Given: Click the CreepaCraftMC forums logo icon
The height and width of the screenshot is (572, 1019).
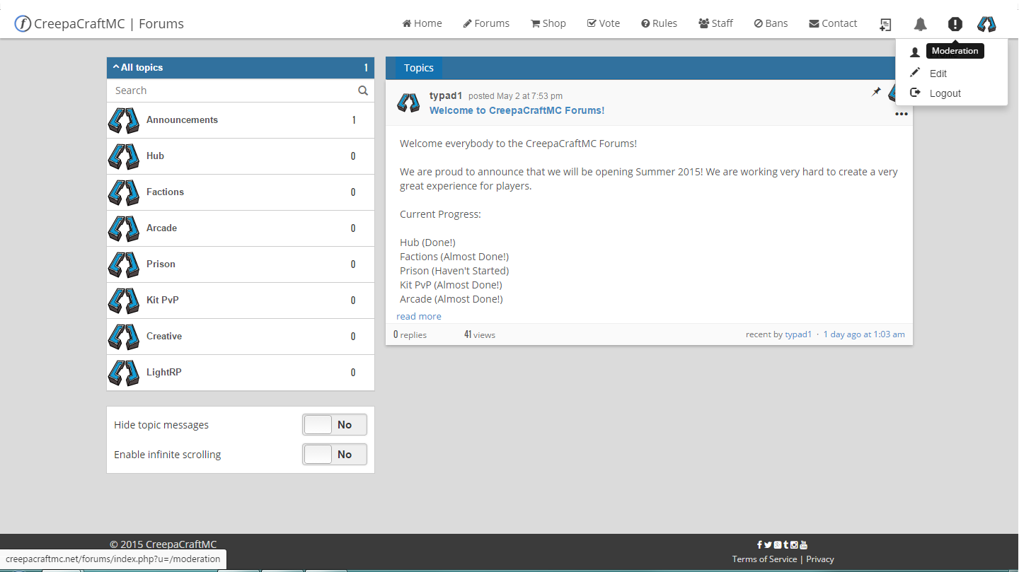Looking at the screenshot, I should [23, 23].
